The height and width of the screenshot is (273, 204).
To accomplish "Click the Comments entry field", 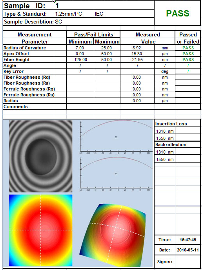I will click(133, 107).
